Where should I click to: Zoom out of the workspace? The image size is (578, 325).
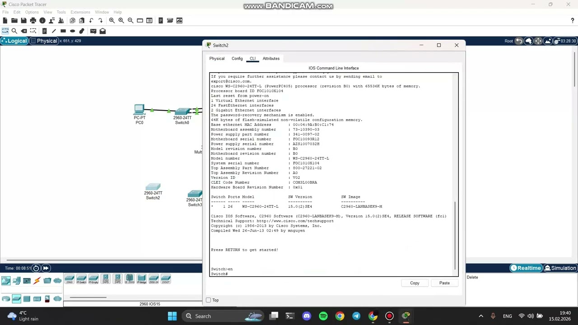tap(131, 20)
